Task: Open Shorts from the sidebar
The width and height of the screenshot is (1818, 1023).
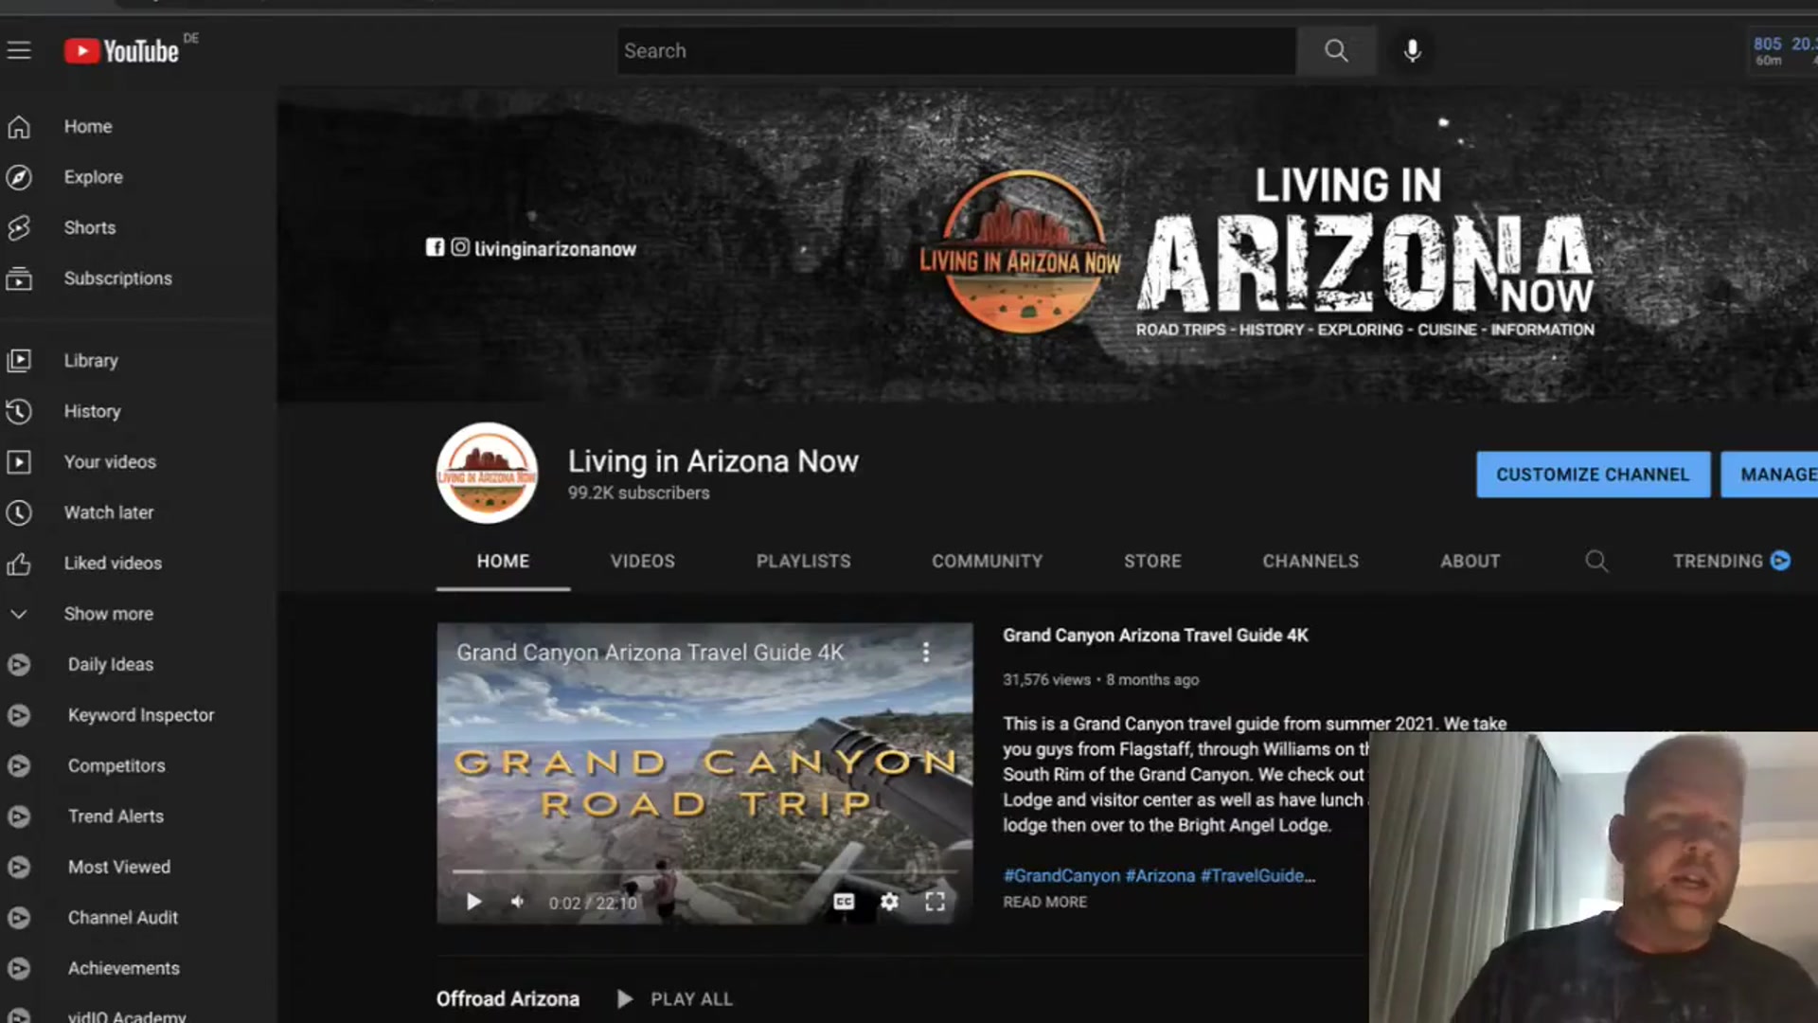Action: point(89,227)
